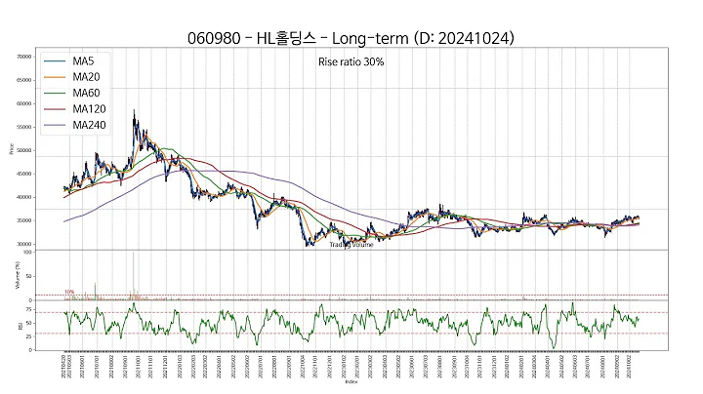The width and height of the screenshot is (703, 394).
Task: Click the MA60 legend label
Action: coord(86,93)
